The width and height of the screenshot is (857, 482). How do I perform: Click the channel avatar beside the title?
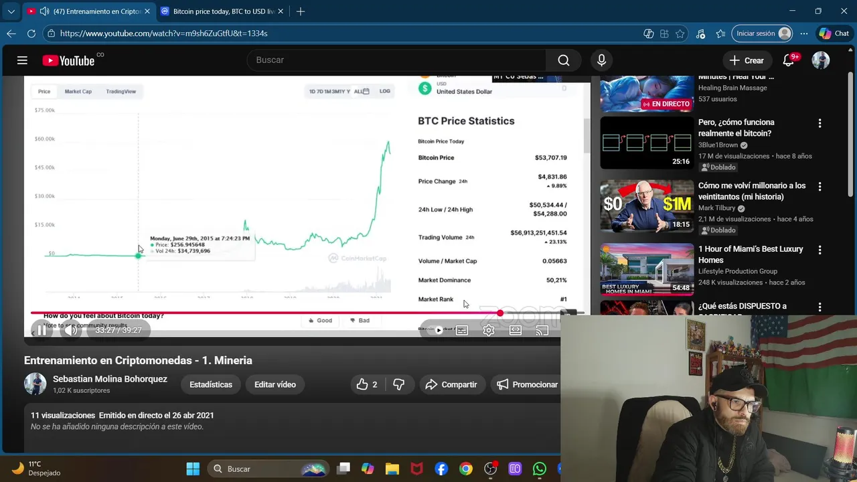click(x=35, y=384)
